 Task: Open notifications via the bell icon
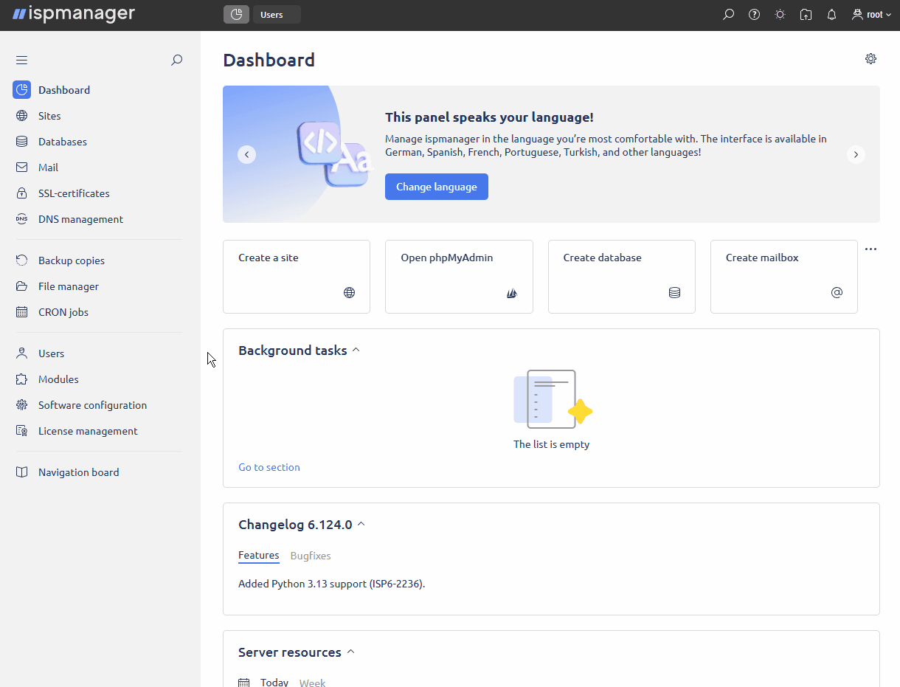pos(831,14)
